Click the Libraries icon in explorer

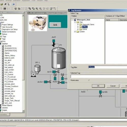point(1,108)
